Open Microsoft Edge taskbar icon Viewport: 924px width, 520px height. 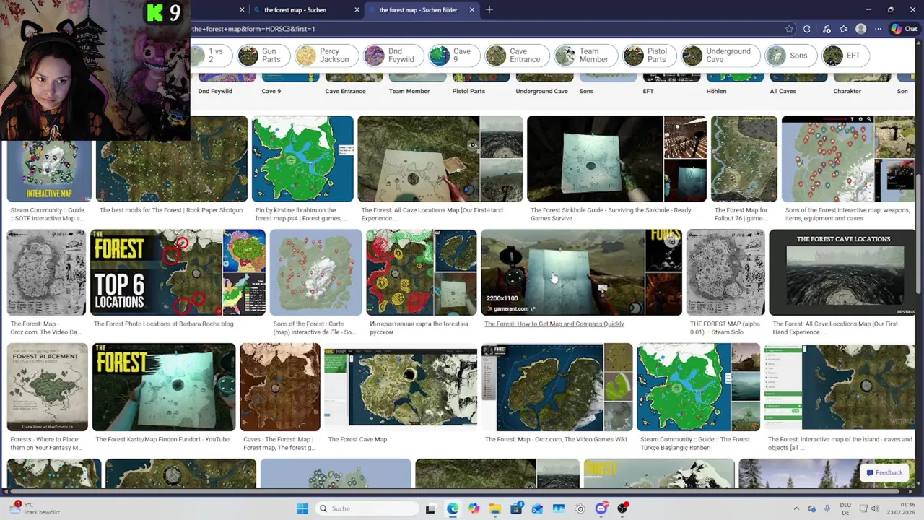[x=452, y=508]
